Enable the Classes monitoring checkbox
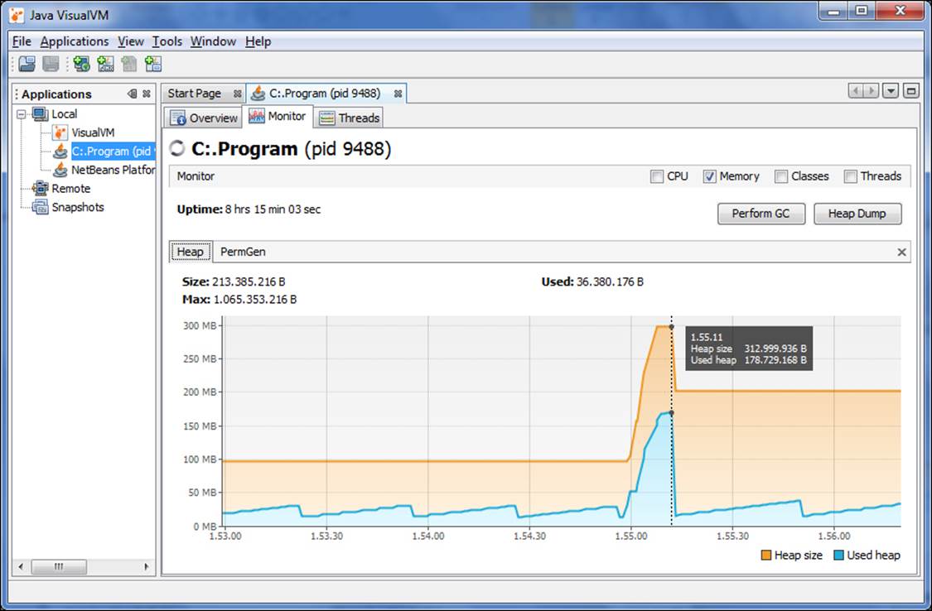This screenshot has width=932, height=611. coord(780,176)
